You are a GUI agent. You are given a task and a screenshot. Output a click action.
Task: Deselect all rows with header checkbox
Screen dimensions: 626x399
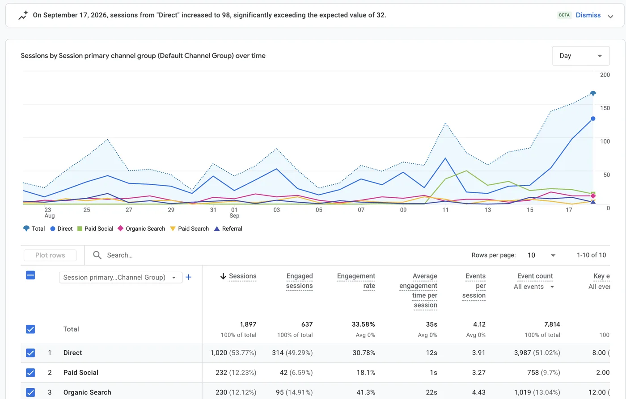click(30, 275)
